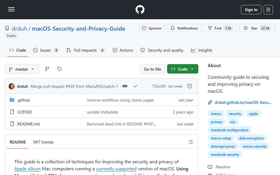Click the apple topic tag
280x175 pixels.
pos(253,114)
